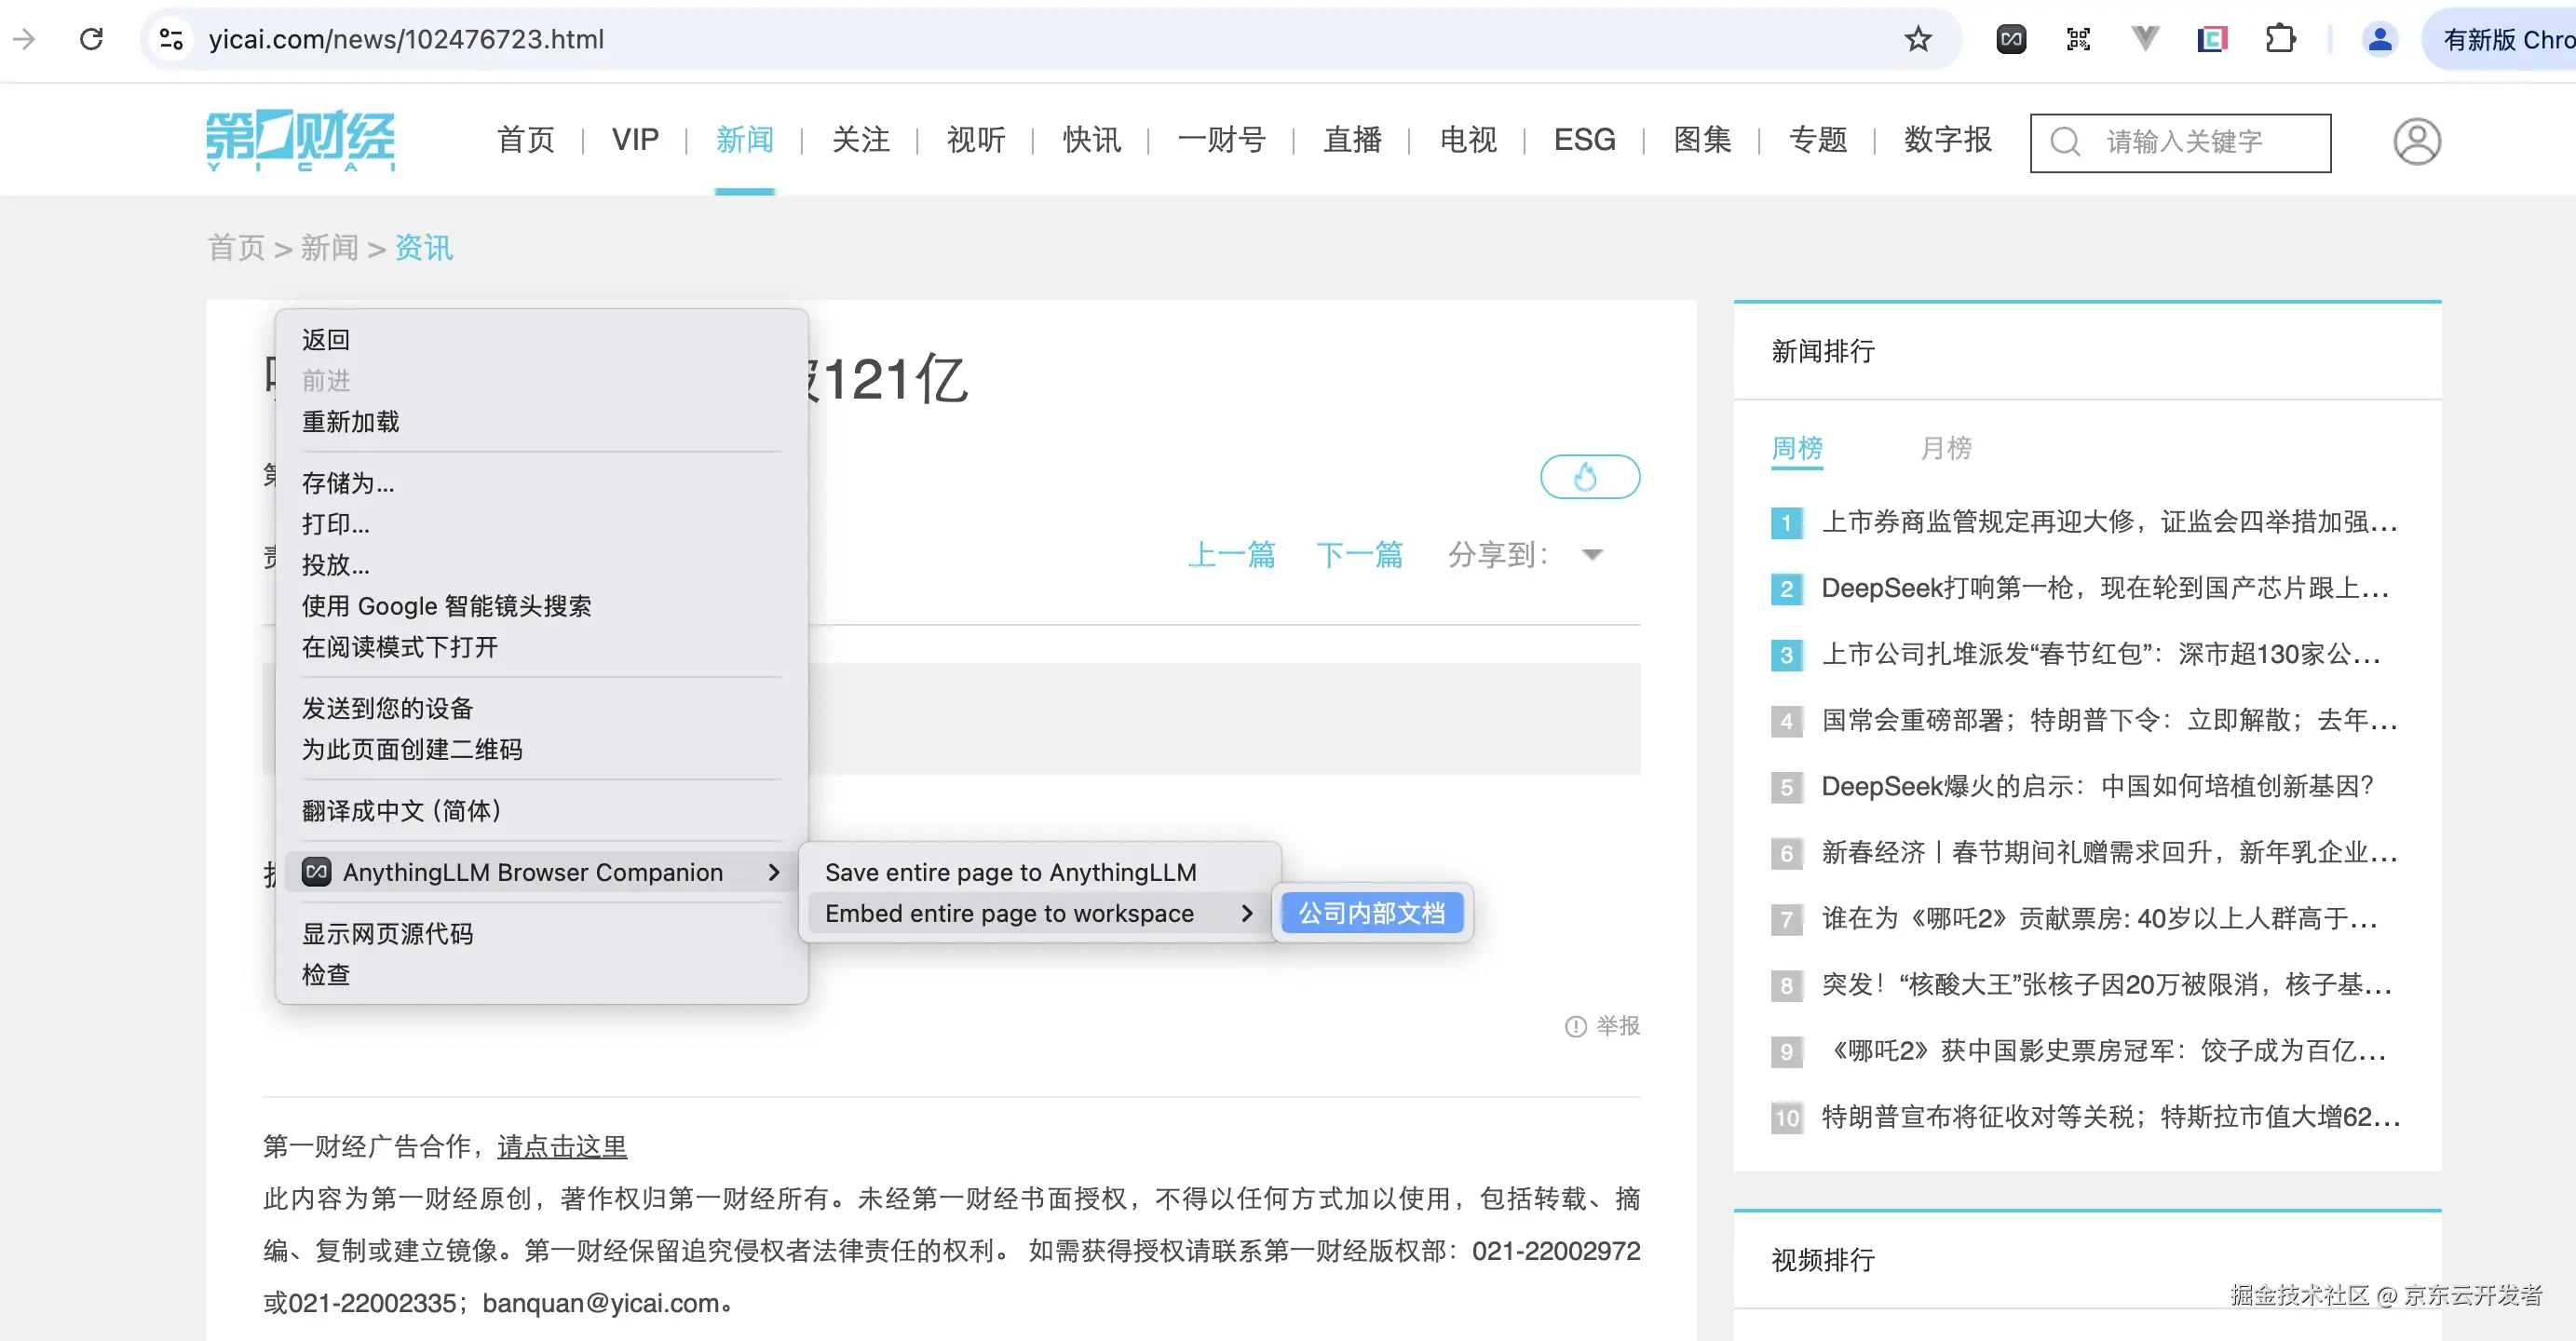Click the site info icon beside URL

(171, 39)
